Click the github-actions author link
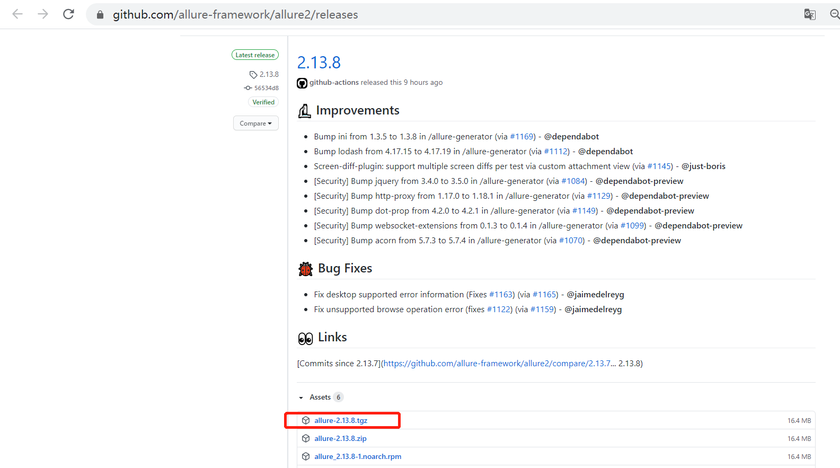Viewport: 840px width, 468px height. pos(334,82)
